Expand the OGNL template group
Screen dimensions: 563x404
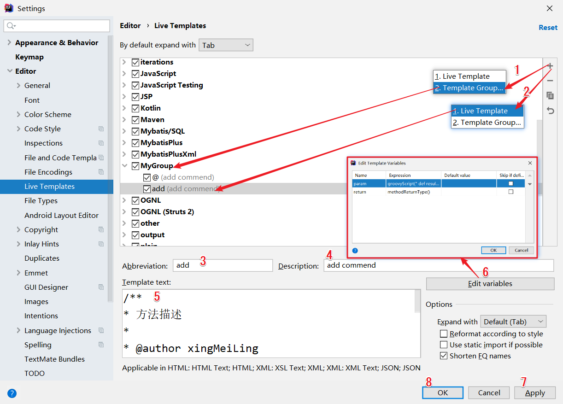pyautogui.click(x=124, y=200)
